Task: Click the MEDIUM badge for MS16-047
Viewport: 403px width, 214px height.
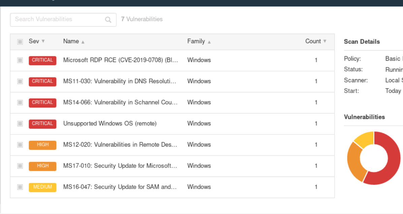Action: (x=42, y=187)
